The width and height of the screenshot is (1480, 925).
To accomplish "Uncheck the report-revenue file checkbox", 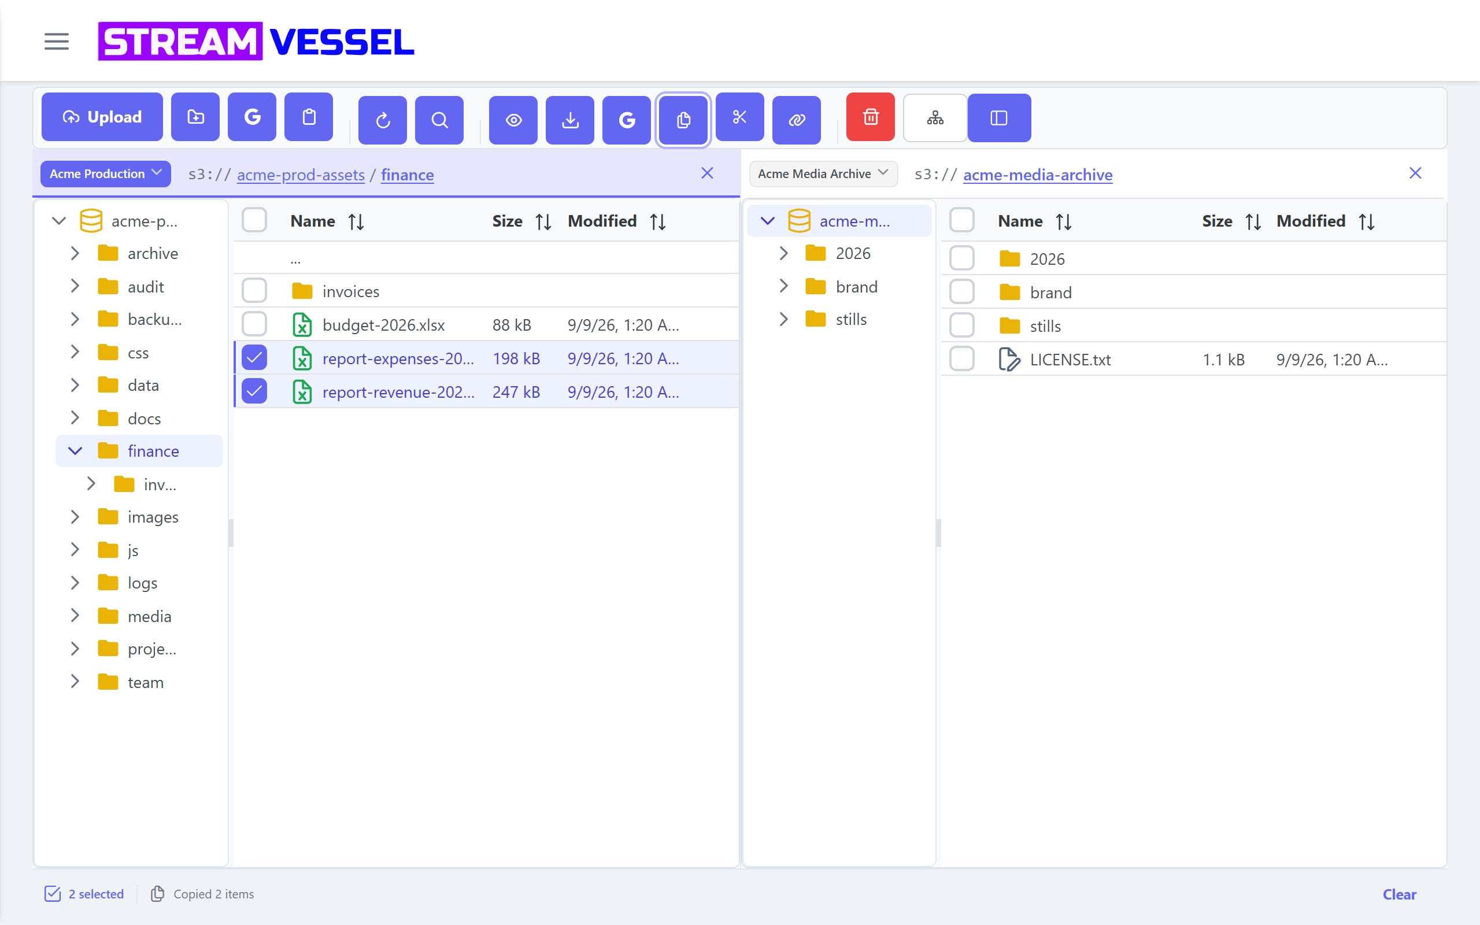I will coord(254,391).
